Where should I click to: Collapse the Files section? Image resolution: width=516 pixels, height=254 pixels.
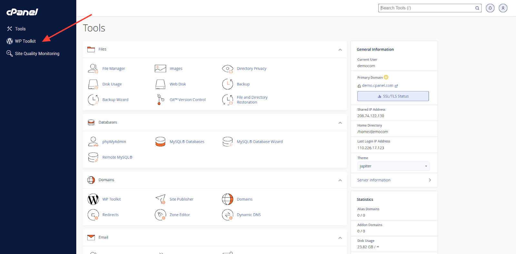[340, 50]
